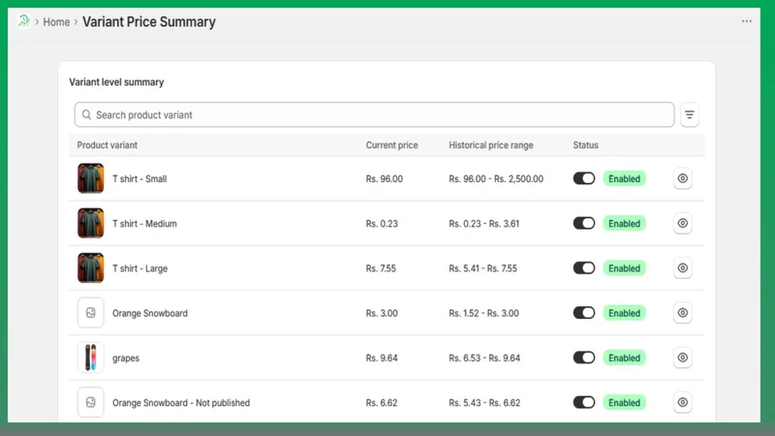Select the 'Orange Snowboard' name in fourth row
The width and height of the screenshot is (775, 436).
[x=150, y=313]
